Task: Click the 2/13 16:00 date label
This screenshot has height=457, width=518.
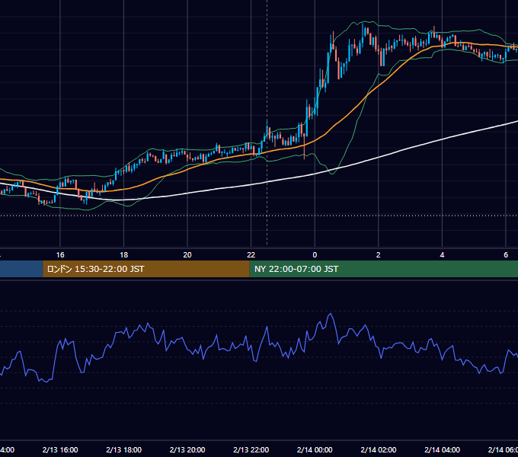Action: [60, 449]
